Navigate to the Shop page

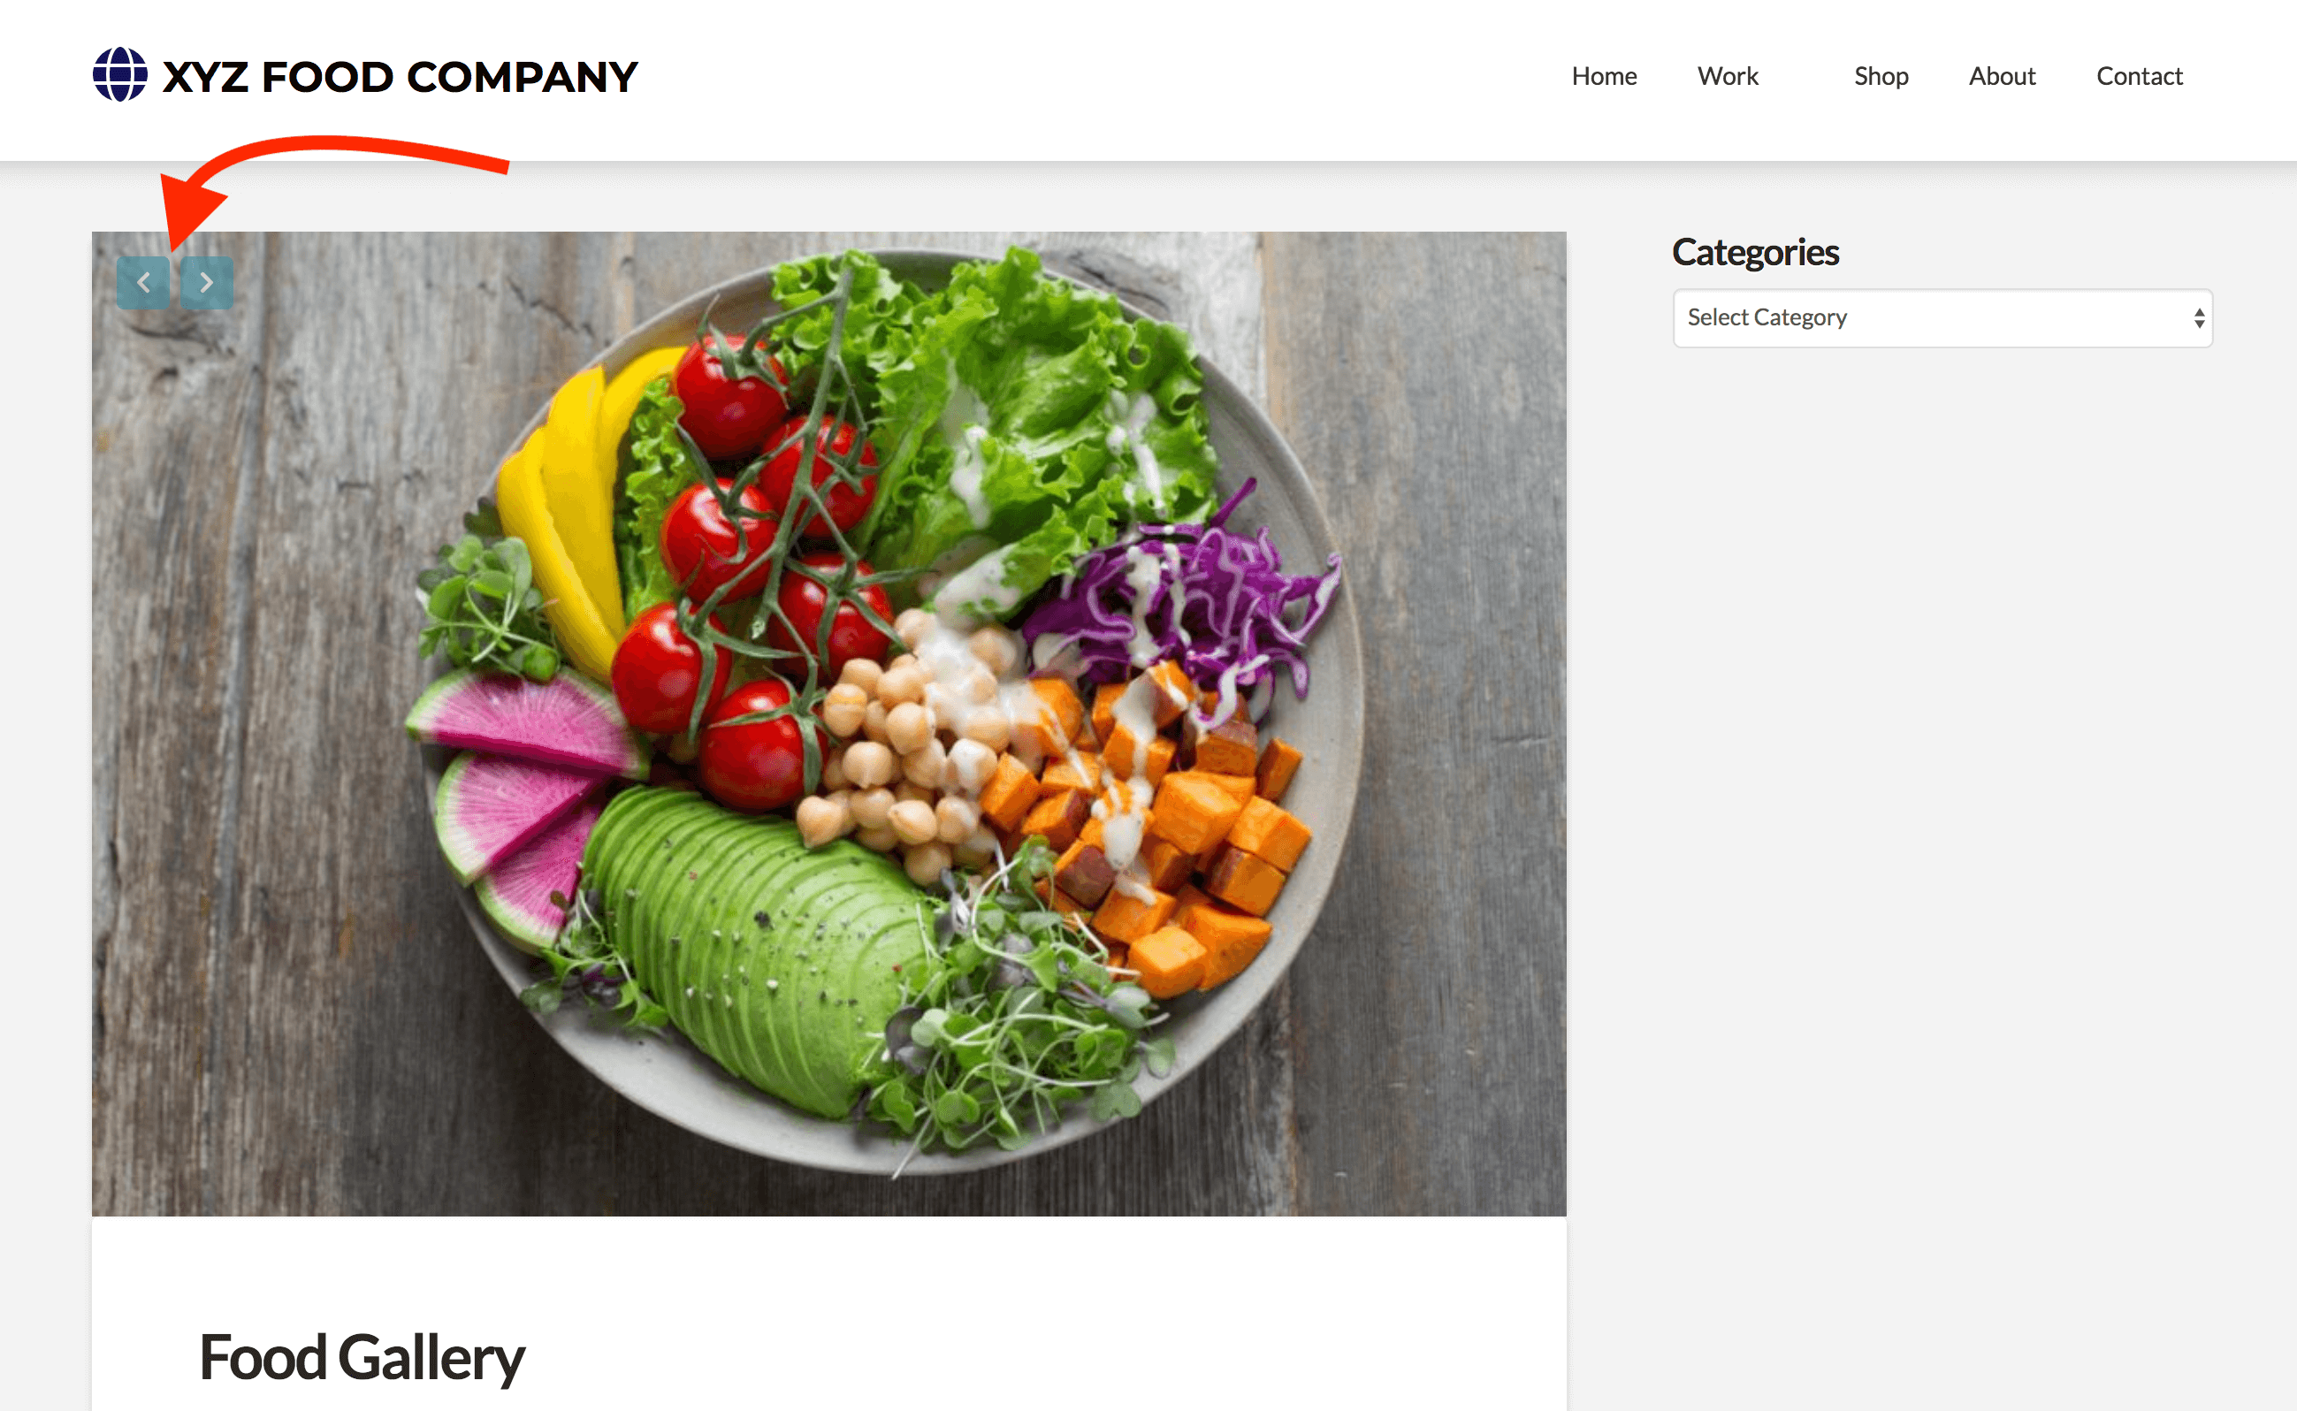(1881, 76)
